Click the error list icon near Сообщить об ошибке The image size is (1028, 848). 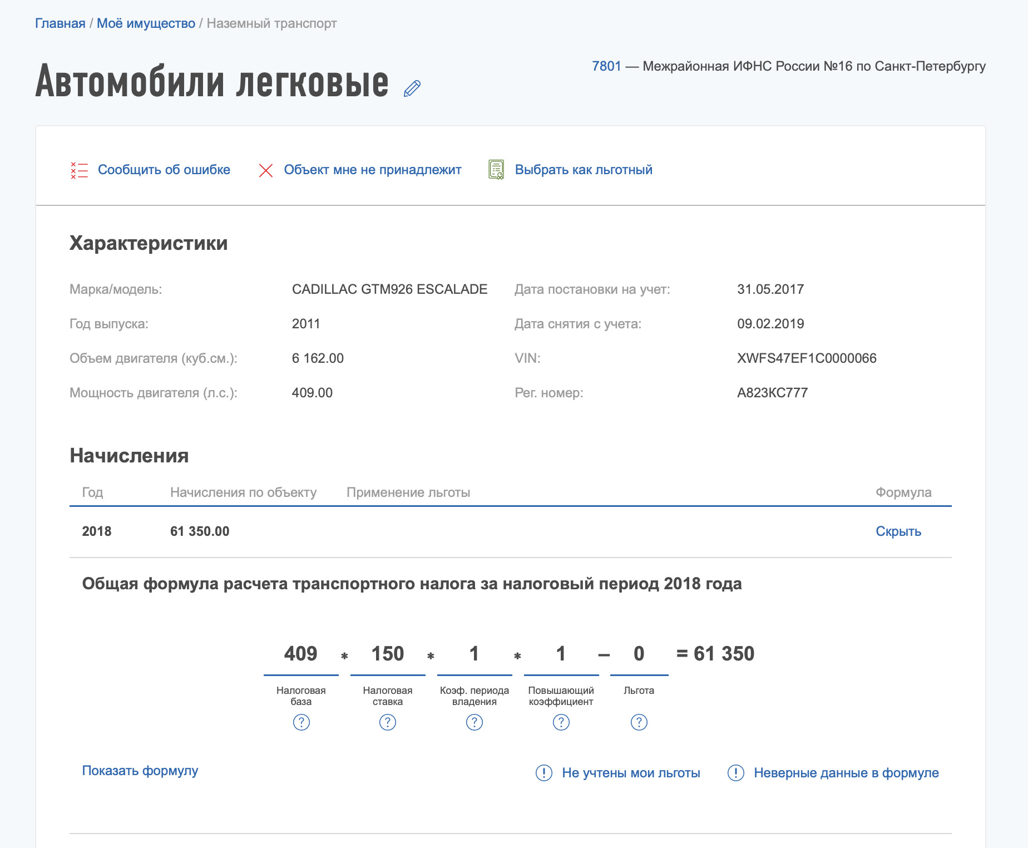[x=80, y=170]
